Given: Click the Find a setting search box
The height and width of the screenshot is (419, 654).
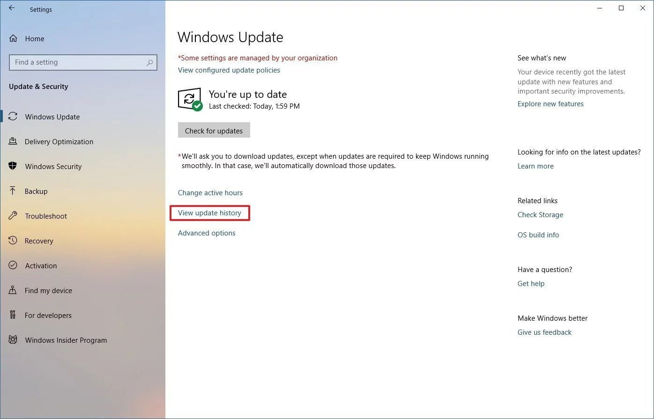Looking at the screenshot, I should [83, 62].
